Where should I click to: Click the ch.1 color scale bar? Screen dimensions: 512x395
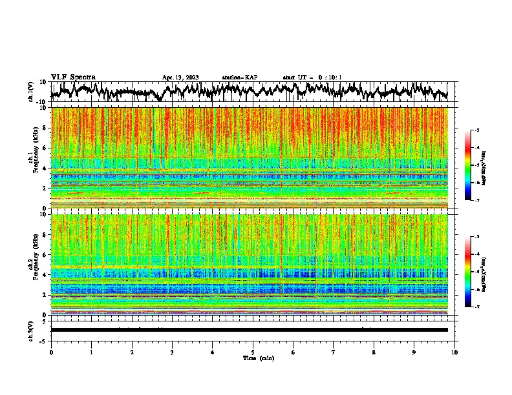click(x=467, y=165)
